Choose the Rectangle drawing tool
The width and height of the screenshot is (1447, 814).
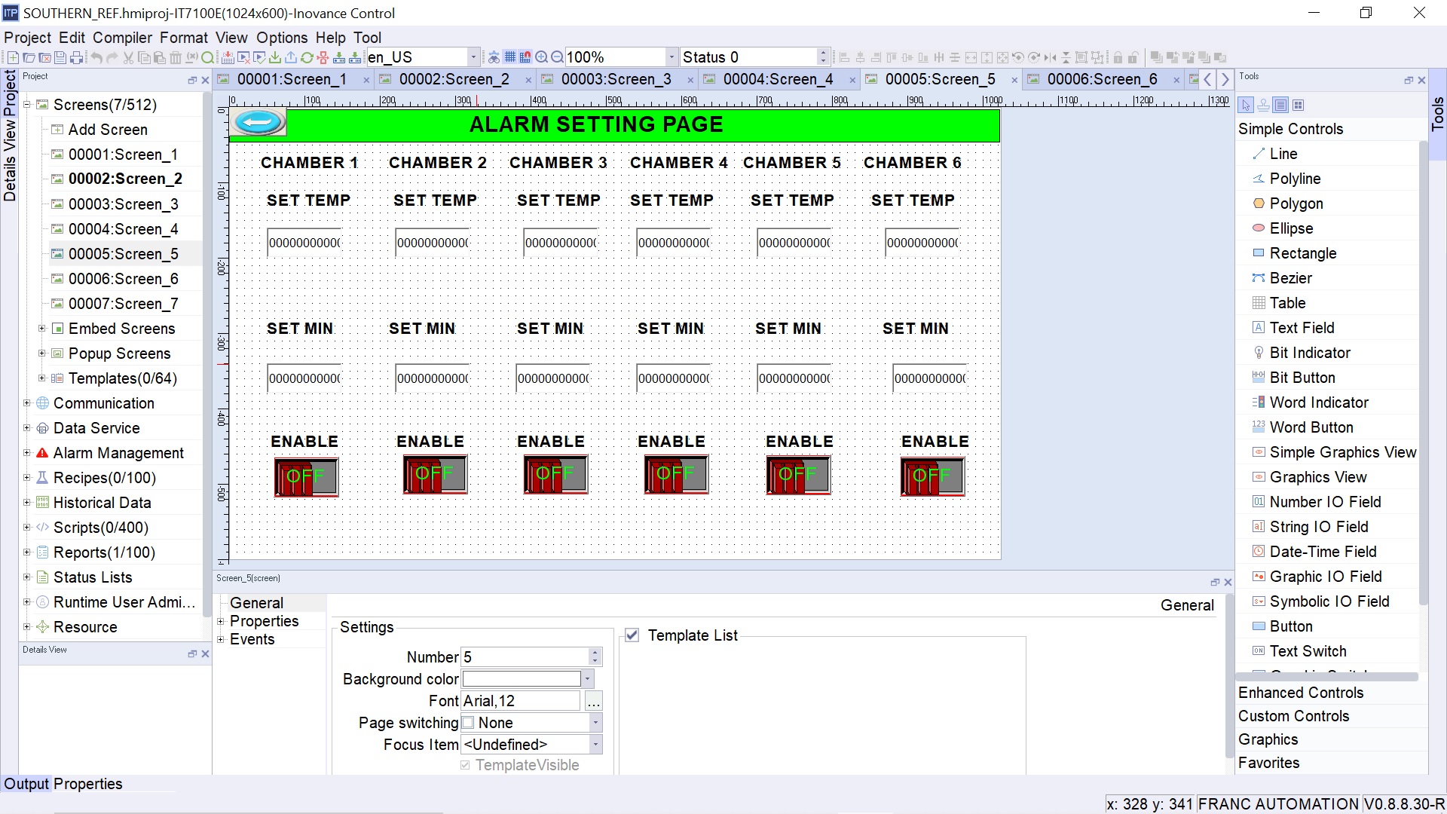(x=1302, y=253)
